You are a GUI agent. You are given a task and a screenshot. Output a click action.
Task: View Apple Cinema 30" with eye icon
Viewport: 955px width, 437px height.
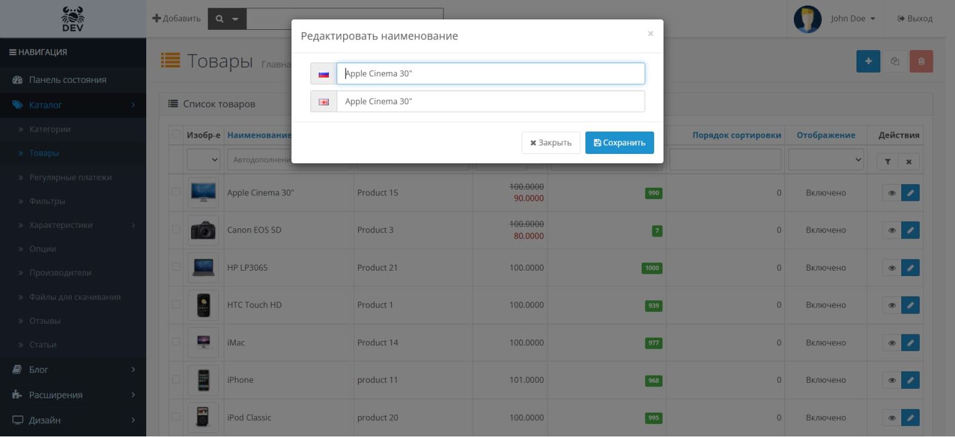[892, 193]
